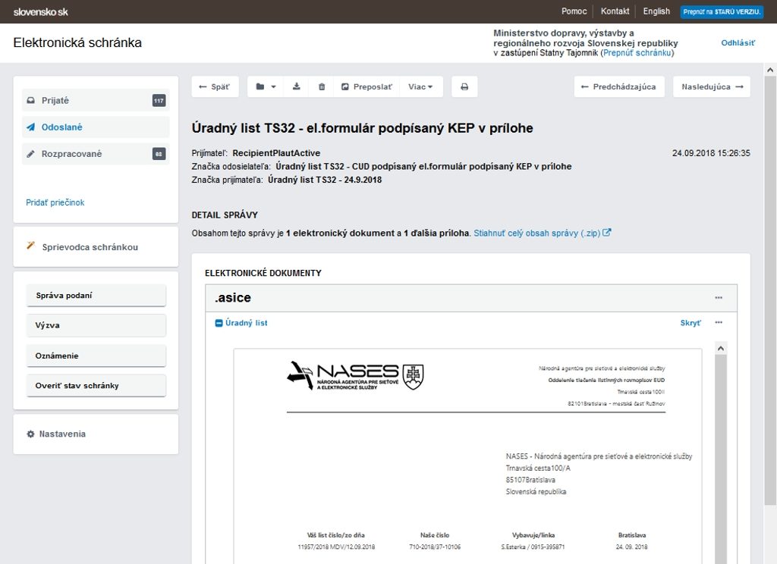
Task: Open the next message (Nasledujúca)
Action: click(x=712, y=86)
